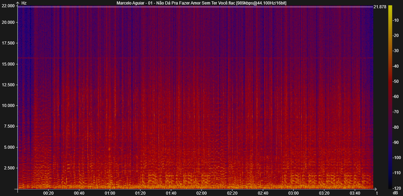The image size is (403, 196).
Task: Click the 10.000 frequency axis label
Action: click(8, 106)
